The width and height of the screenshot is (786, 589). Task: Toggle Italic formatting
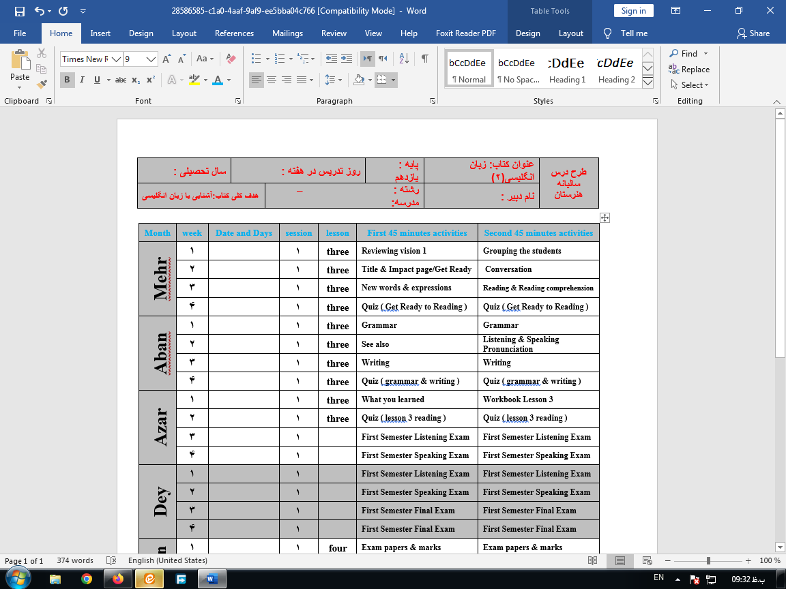pos(82,80)
